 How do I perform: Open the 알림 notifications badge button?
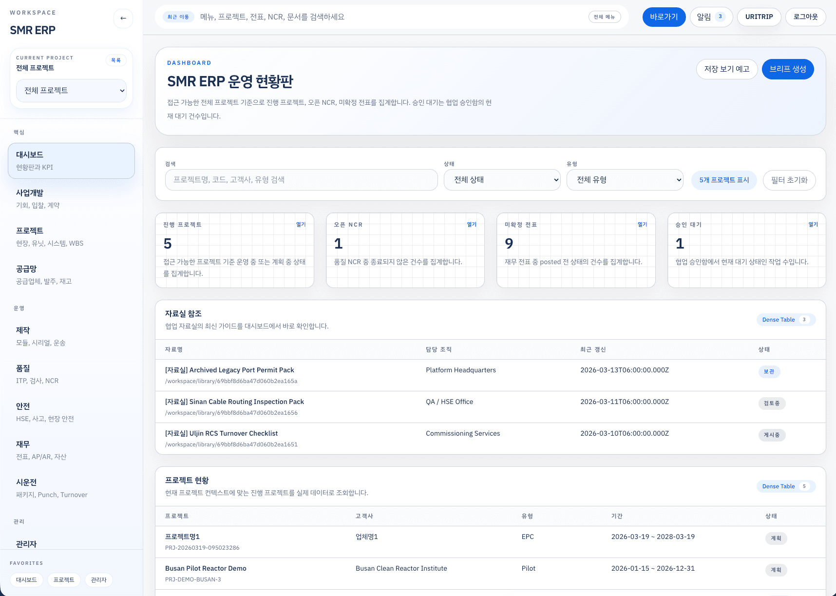click(711, 17)
